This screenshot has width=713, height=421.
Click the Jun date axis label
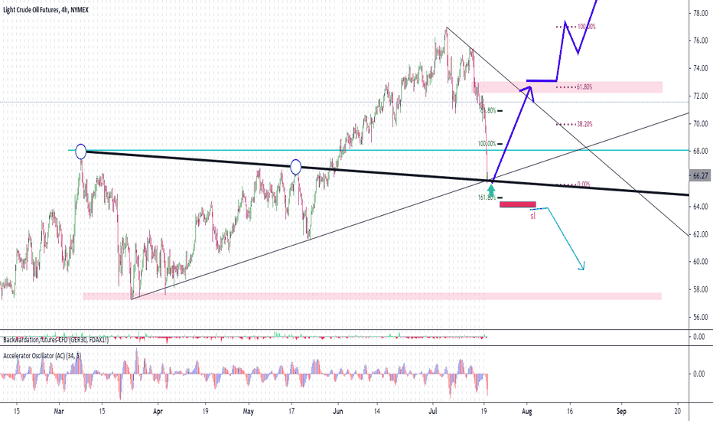pos(338,412)
